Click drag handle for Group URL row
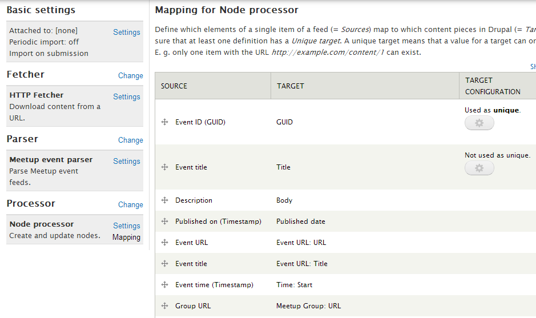Viewport: 536px width, 318px height. pyautogui.click(x=165, y=306)
